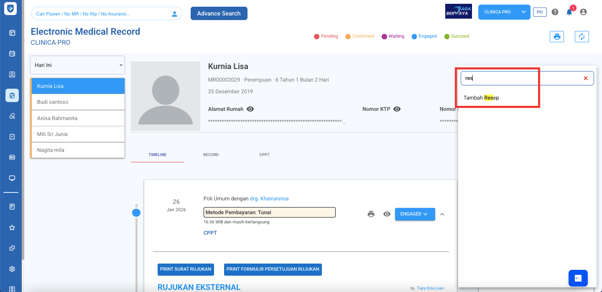Viewport: 602px width, 292px height.
Task: Open the ENGAGED status dropdown
Action: point(415,214)
